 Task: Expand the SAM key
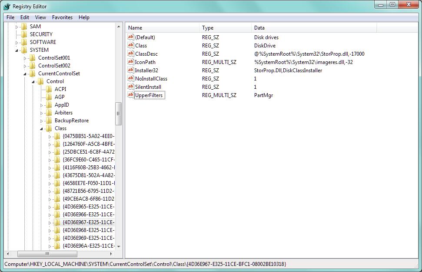pyautogui.click(x=17, y=27)
